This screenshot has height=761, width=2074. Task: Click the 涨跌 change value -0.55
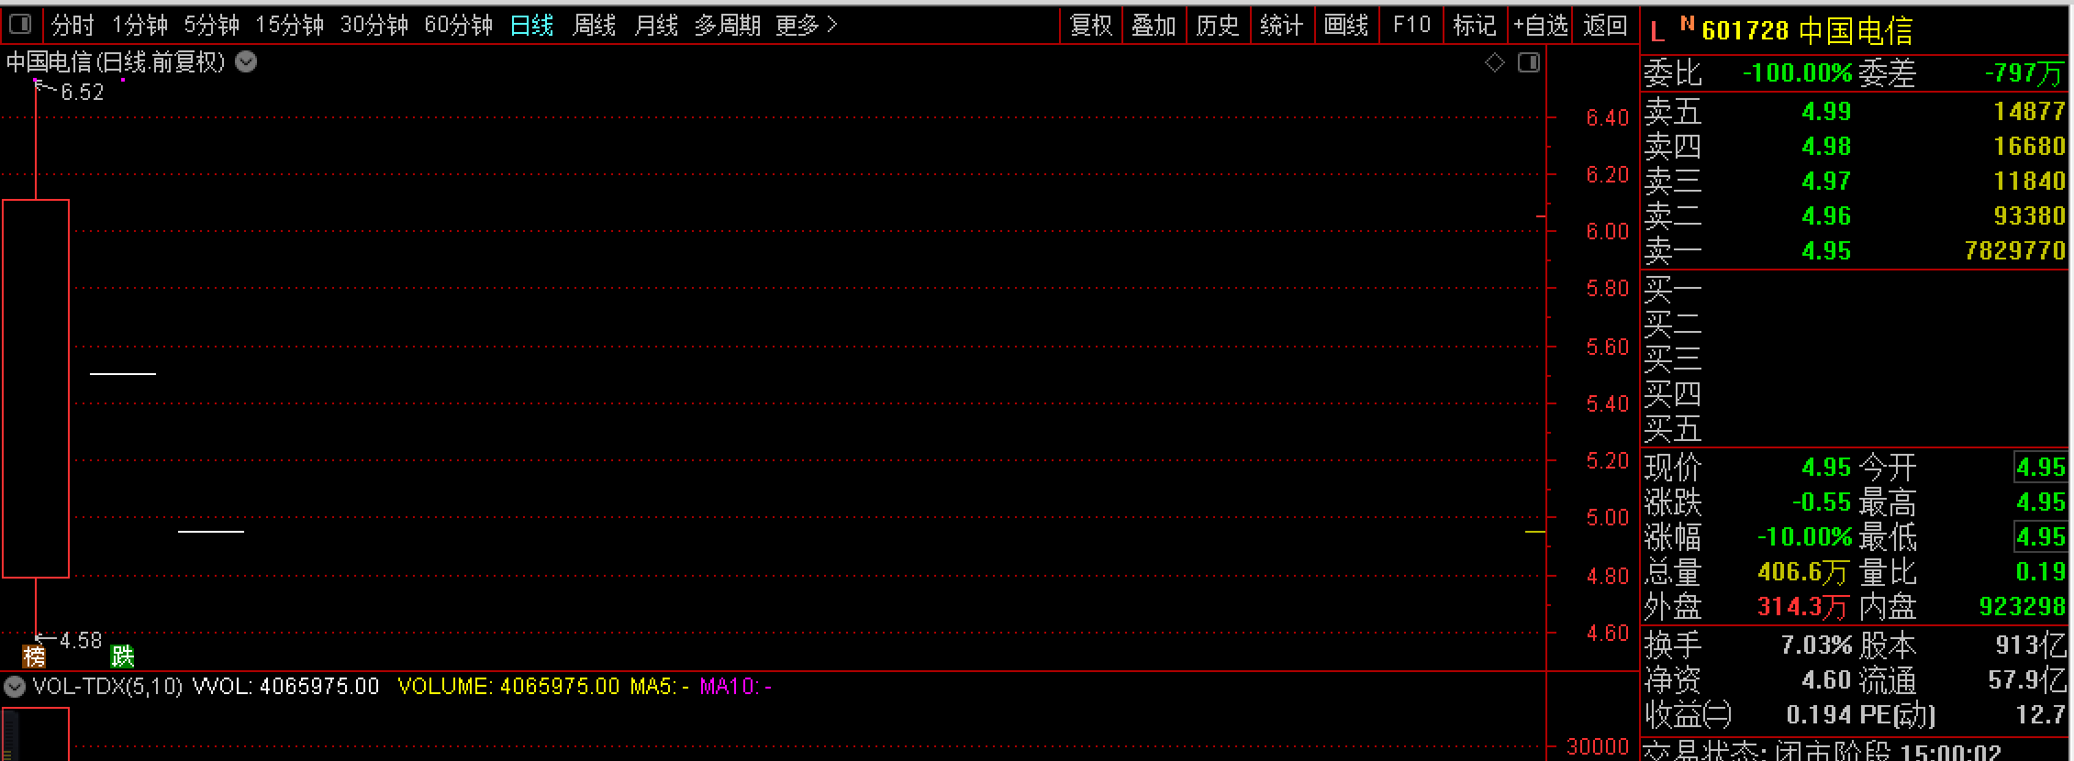click(x=1822, y=502)
